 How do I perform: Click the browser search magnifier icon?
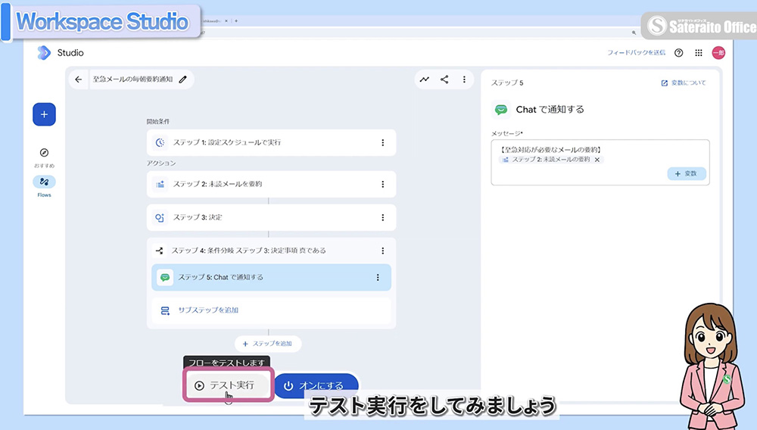[634, 33]
